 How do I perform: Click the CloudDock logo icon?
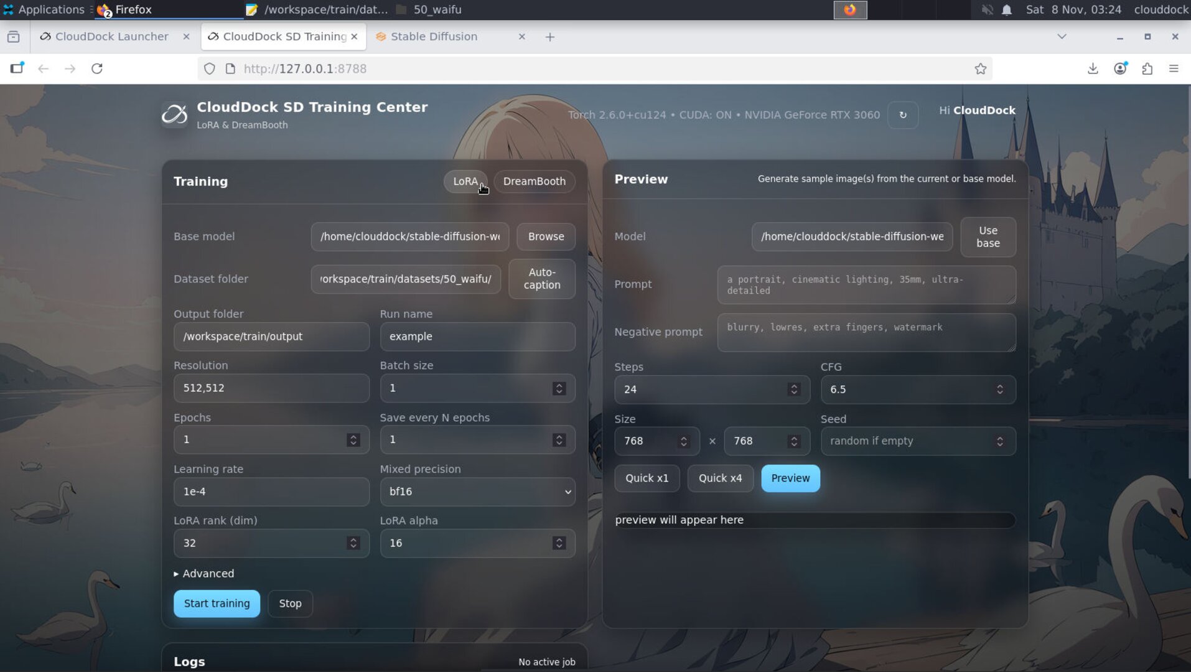tap(174, 114)
